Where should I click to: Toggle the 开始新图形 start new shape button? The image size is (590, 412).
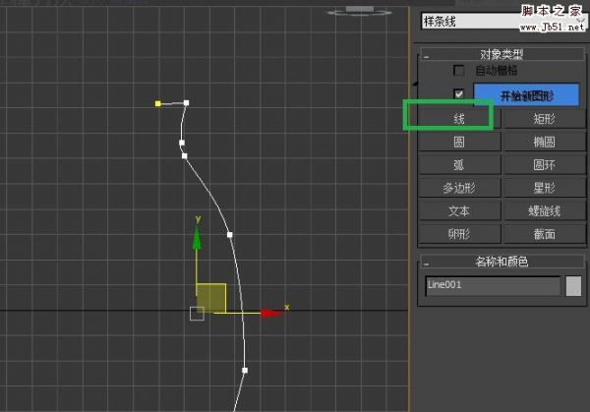coord(526,95)
